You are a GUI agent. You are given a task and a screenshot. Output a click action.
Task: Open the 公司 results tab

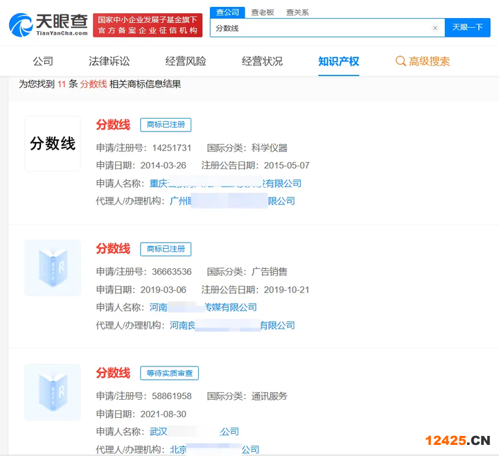coord(43,61)
